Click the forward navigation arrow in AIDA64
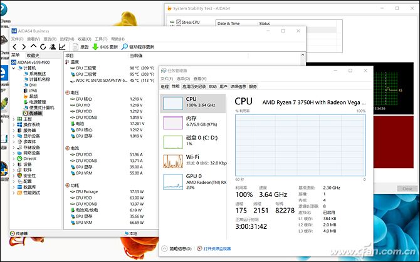 click(23, 47)
